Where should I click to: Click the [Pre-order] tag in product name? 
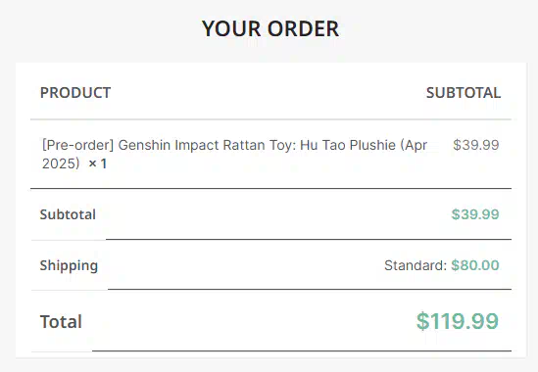77,145
